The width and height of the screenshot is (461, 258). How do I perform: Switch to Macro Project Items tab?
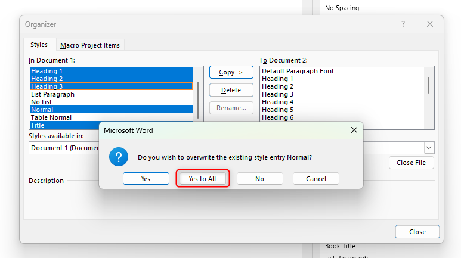point(90,45)
